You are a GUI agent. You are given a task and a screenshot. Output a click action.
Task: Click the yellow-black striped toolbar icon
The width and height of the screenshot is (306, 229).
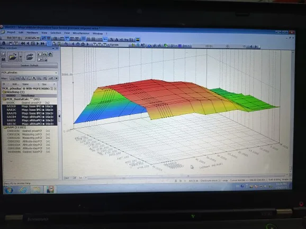click(138, 40)
